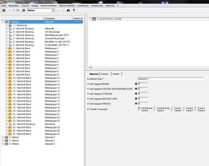209x166 pixels.
Task: Click the help pointer toolbar icon
Action: pyautogui.click(x=74, y=10)
